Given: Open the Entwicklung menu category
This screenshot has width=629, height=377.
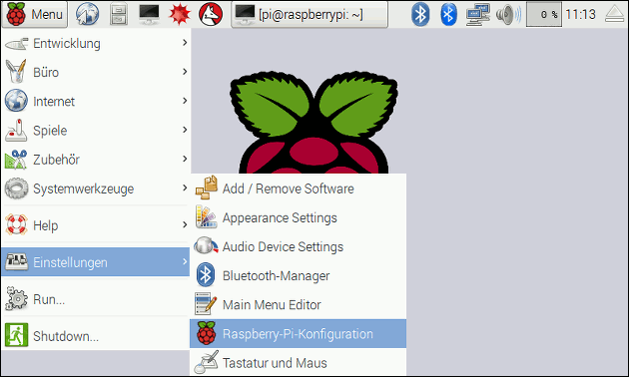Looking at the screenshot, I should click(x=96, y=43).
